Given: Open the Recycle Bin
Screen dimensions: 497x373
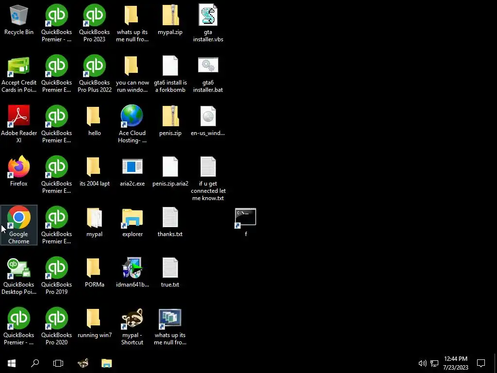Looking at the screenshot, I should [x=19, y=19].
